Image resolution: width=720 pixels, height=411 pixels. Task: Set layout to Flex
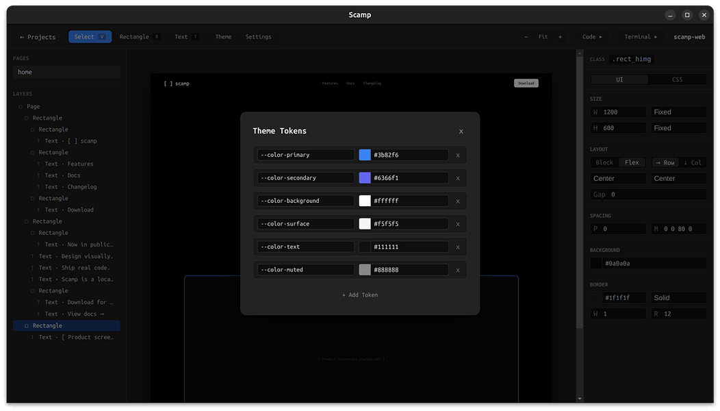pyautogui.click(x=632, y=163)
